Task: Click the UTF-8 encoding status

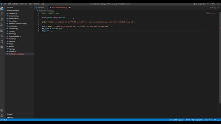Action: tap(188, 120)
